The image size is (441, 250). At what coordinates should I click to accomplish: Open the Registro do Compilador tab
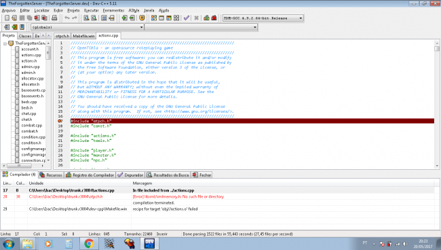click(90, 175)
